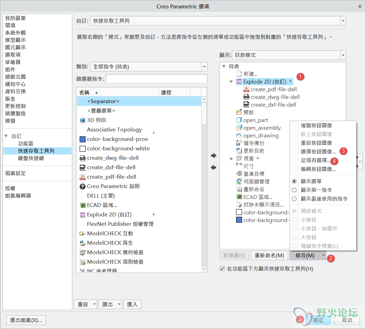The width and height of the screenshot is (366, 329).
Task: Collapse the Explode 2D (自訂) tree node
Action: pos(231,82)
